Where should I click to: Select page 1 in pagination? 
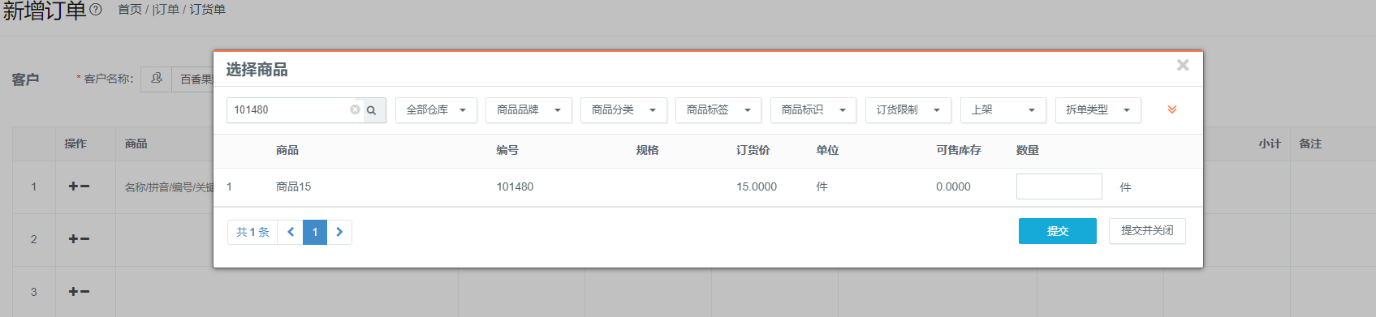pos(315,232)
